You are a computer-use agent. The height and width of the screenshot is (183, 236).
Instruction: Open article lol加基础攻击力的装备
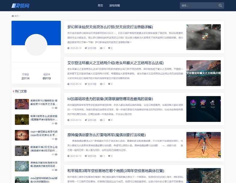(x=110, y=99)
